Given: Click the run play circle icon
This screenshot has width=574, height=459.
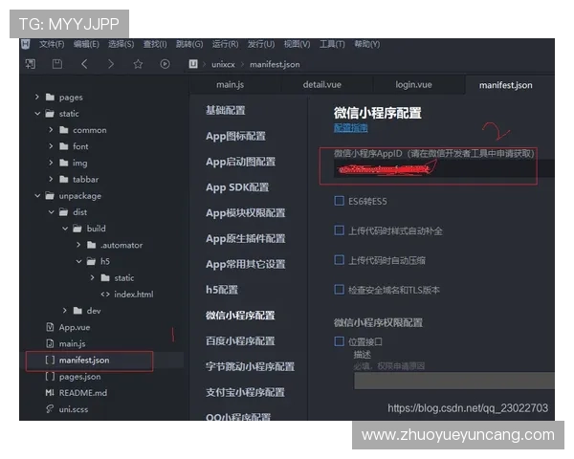Looking at the screenshot, I should [x=166, y=64].
